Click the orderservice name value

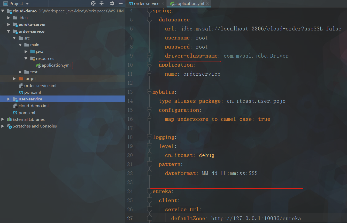tap(202, 74)
